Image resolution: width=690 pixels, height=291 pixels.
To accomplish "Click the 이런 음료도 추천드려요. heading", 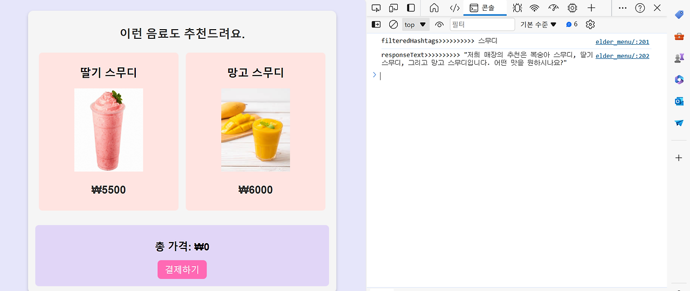I will tap(182, 33).
